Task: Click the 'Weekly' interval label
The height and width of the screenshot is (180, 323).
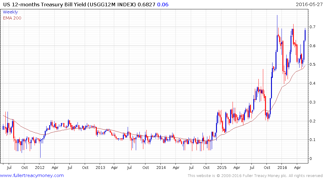Action: tap(10, 12)
